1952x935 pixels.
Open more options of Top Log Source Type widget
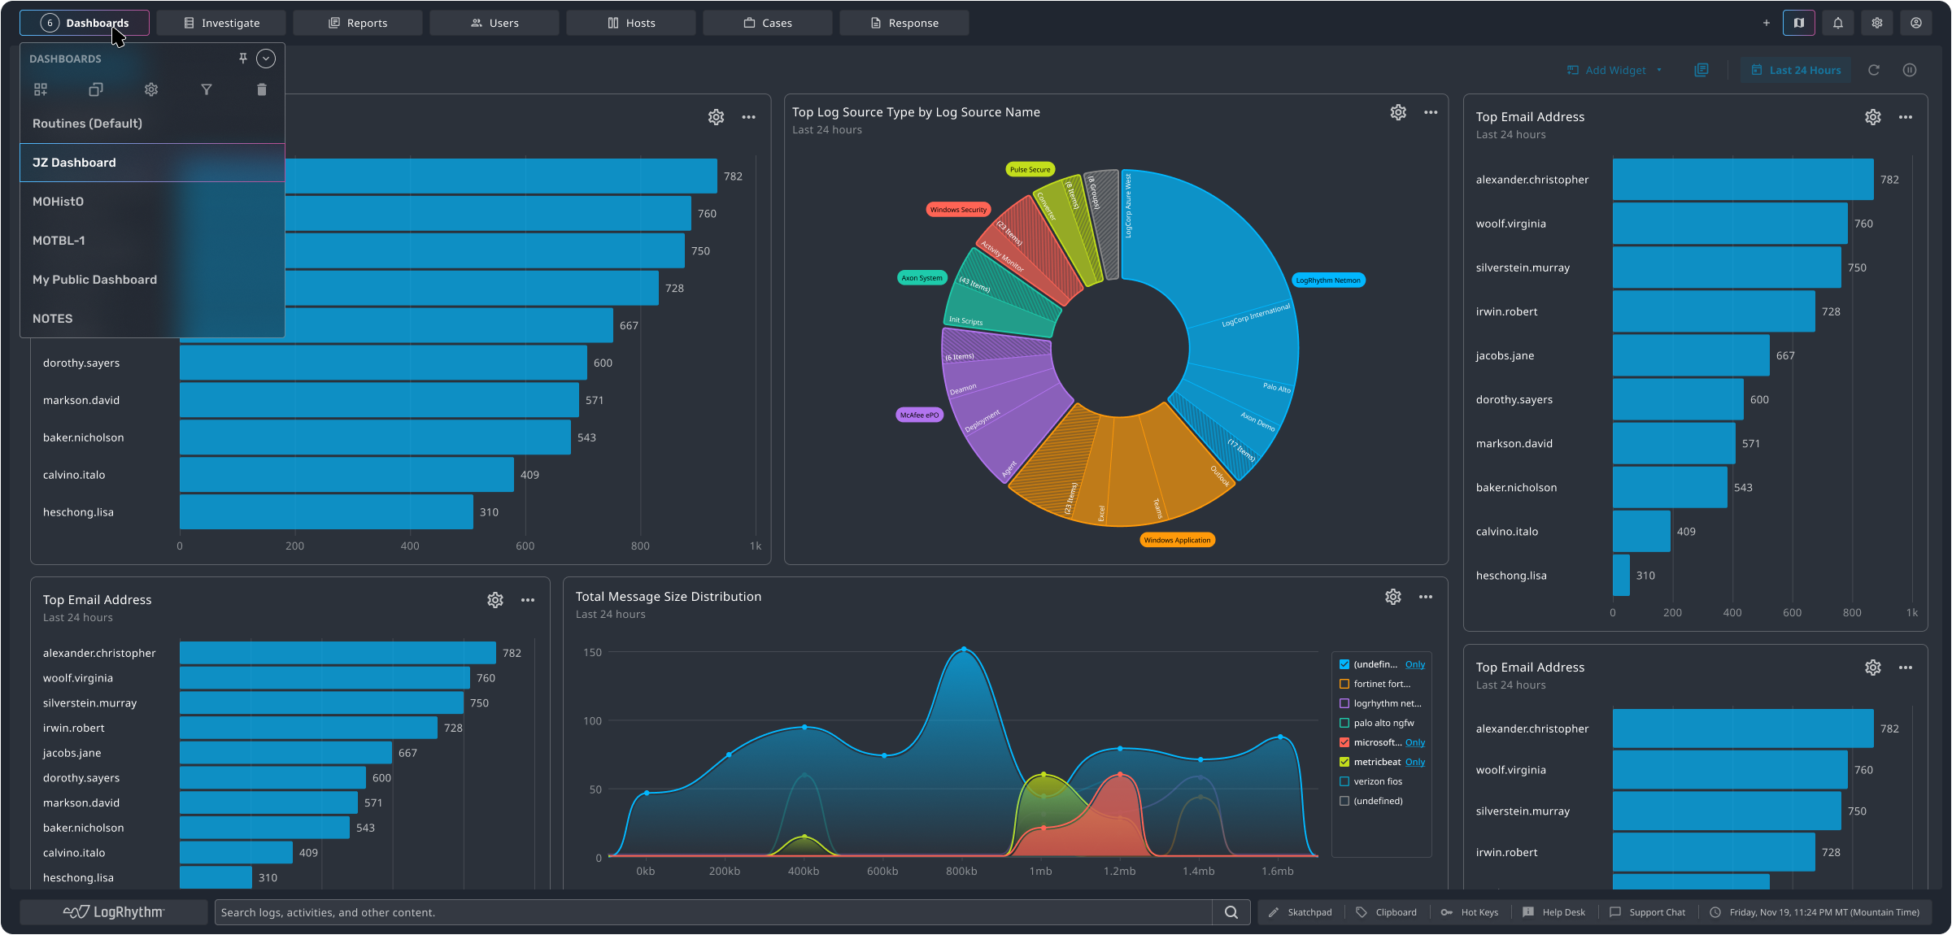1431,112
